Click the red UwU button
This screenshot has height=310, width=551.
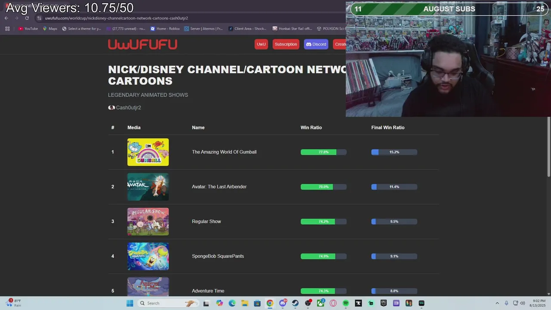coord(261,44)
